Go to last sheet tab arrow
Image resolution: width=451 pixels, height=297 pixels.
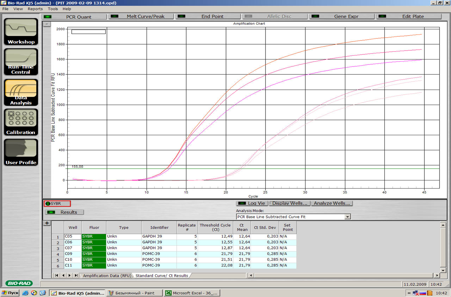[x=76, y=276]
